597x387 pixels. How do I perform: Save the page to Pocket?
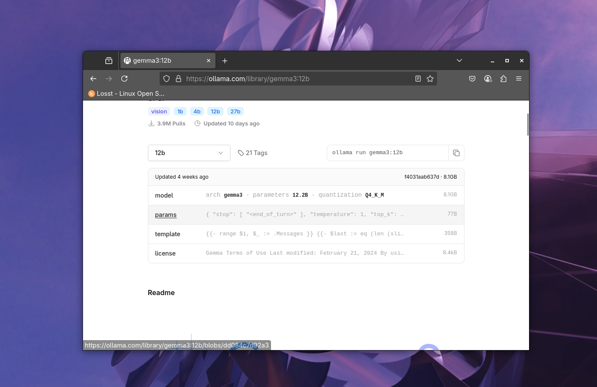pos(472,79)
